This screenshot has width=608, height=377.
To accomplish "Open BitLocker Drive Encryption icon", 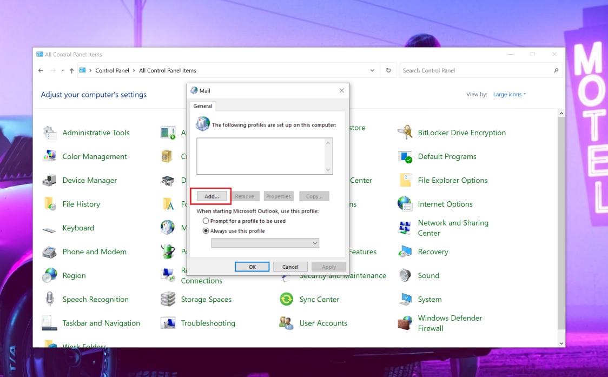I will click(x=405, y=133).
